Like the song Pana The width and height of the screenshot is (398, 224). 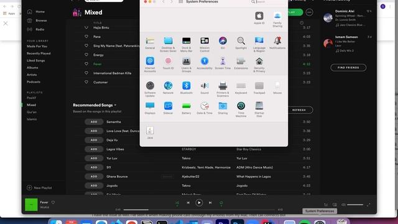click(x=86, y=37)
